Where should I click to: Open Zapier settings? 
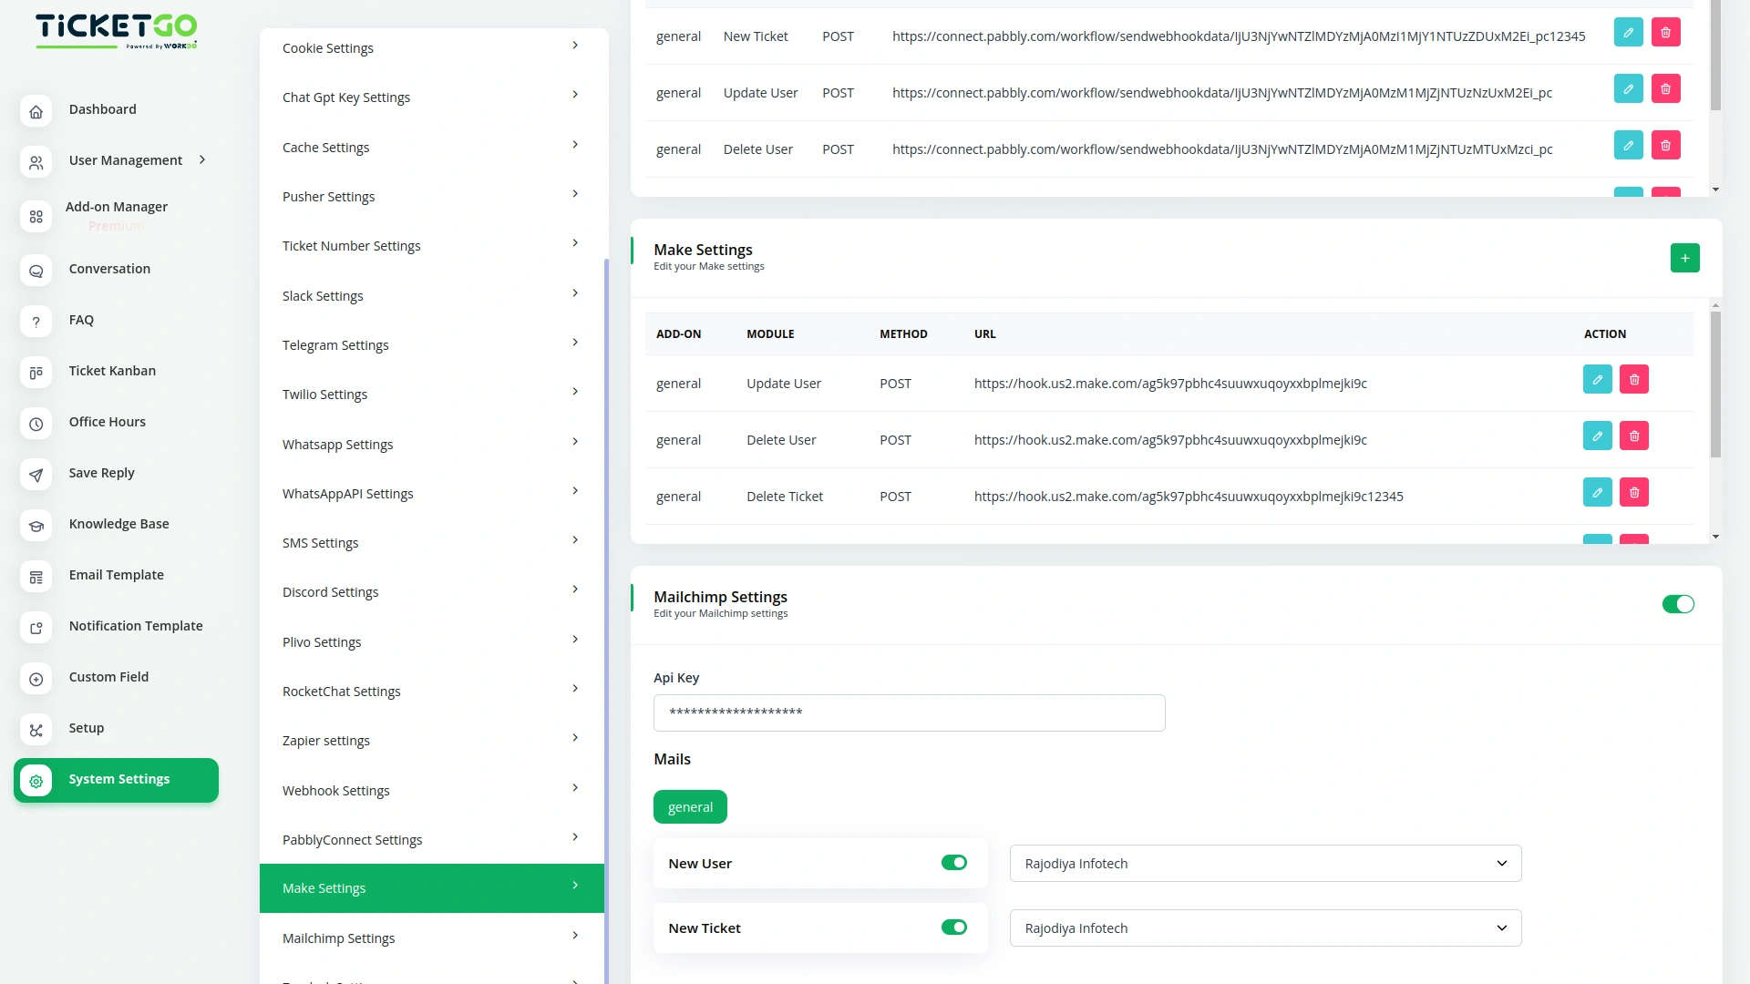(431, 740)
